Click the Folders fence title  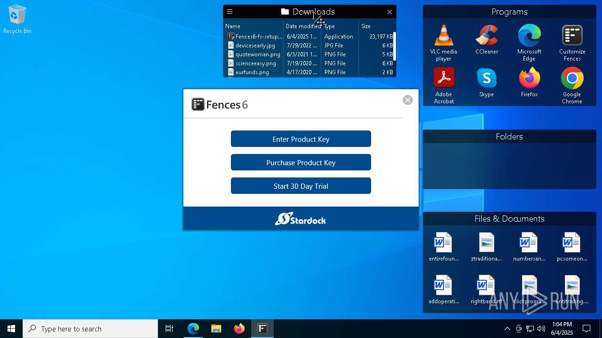[x=509, y=137]
